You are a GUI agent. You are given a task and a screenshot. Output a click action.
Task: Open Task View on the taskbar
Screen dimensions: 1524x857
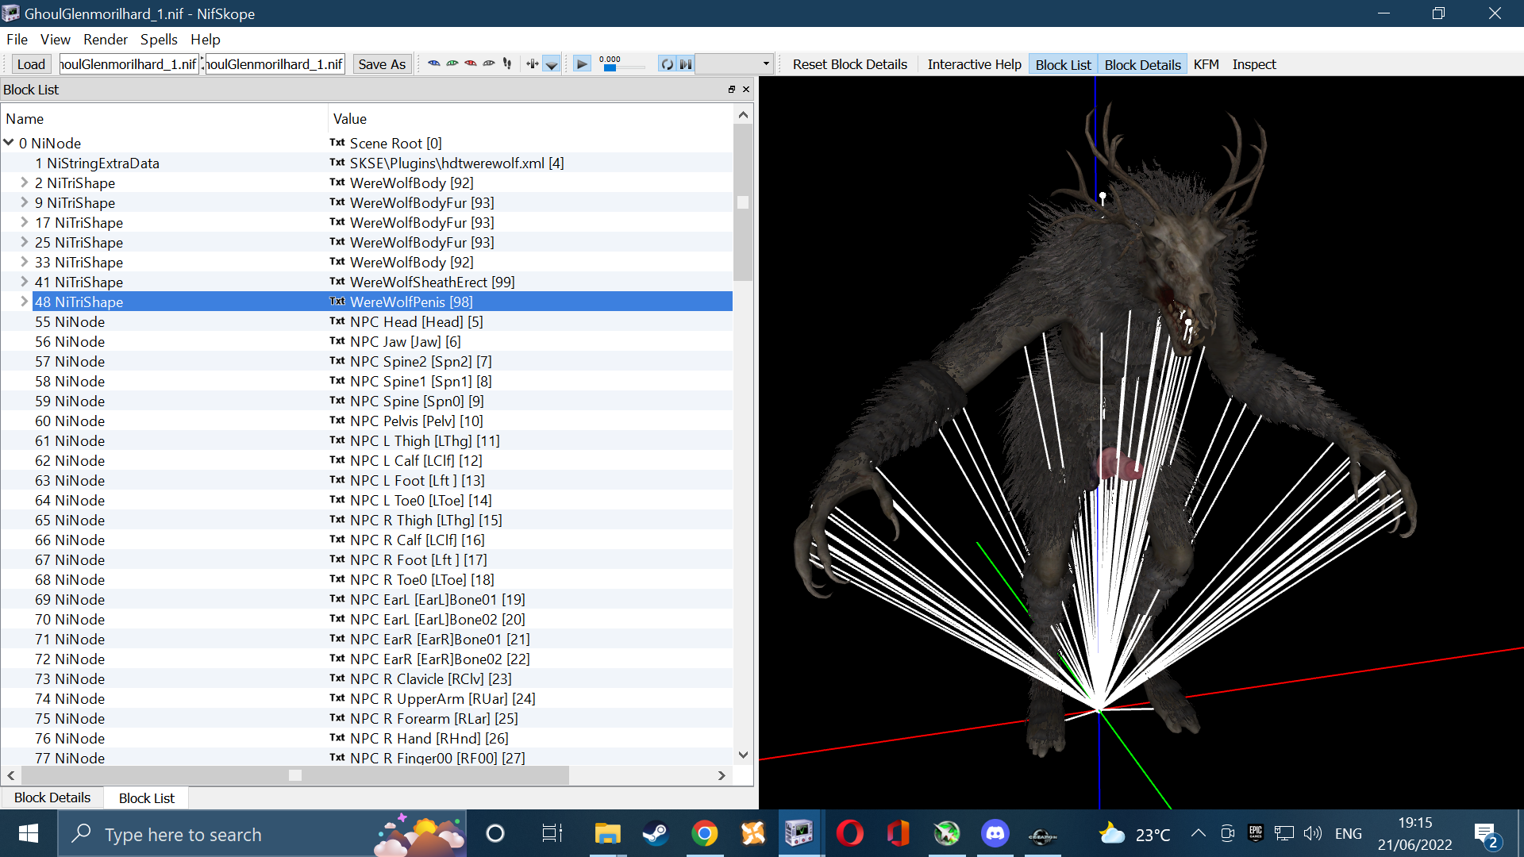[x=552, y=834]
